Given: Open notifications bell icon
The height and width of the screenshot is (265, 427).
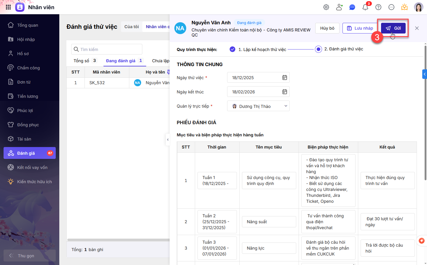Looking at the screenshot, I should click(365, 7).
